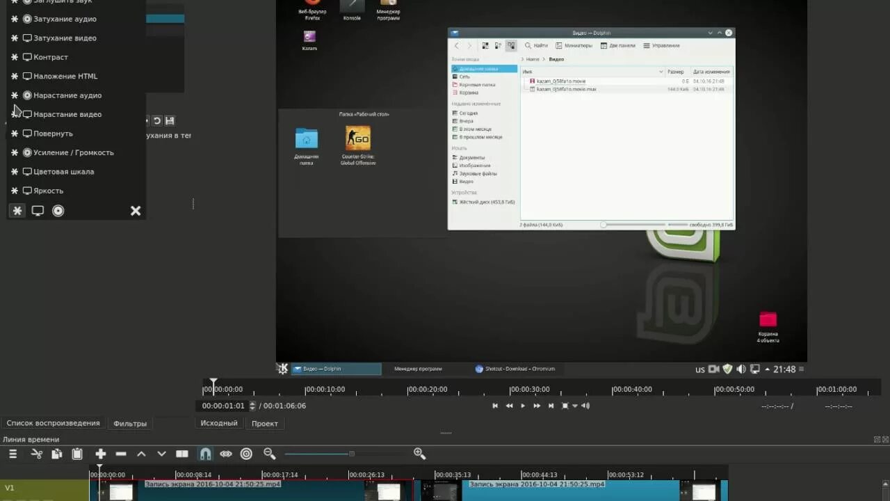Viewport: 890px width, 501px height.
Task: Add the Затухание аудио filter
Action: coord(65,19)
